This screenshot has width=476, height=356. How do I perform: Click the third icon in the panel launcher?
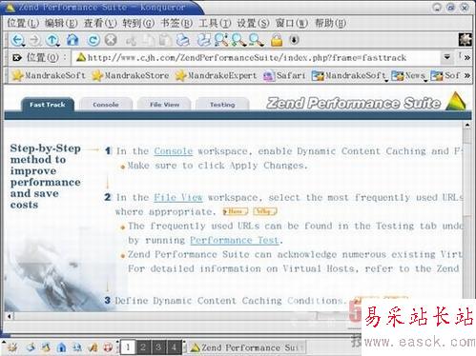[x=46, y=347]
